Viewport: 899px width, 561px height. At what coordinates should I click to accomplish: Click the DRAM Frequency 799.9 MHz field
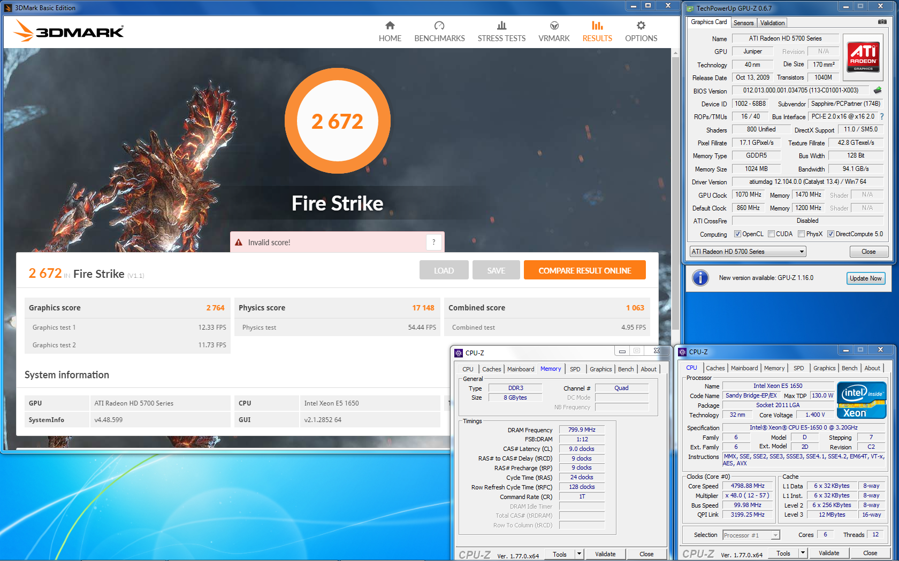coord(582,430)
